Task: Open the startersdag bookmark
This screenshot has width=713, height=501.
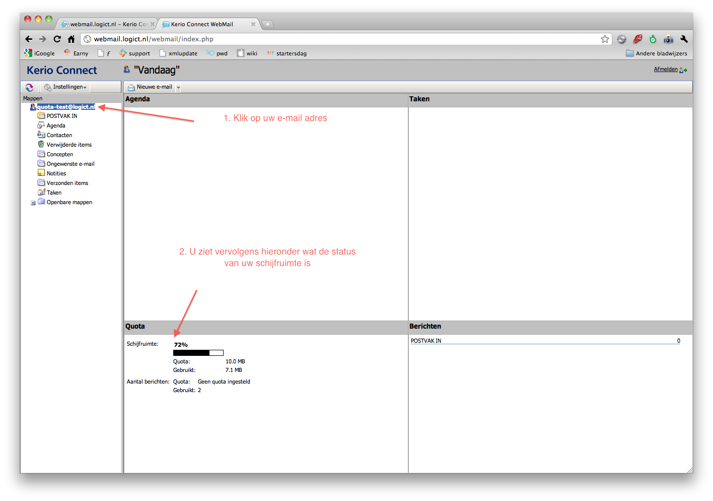Action: click(x=287, y=53)
